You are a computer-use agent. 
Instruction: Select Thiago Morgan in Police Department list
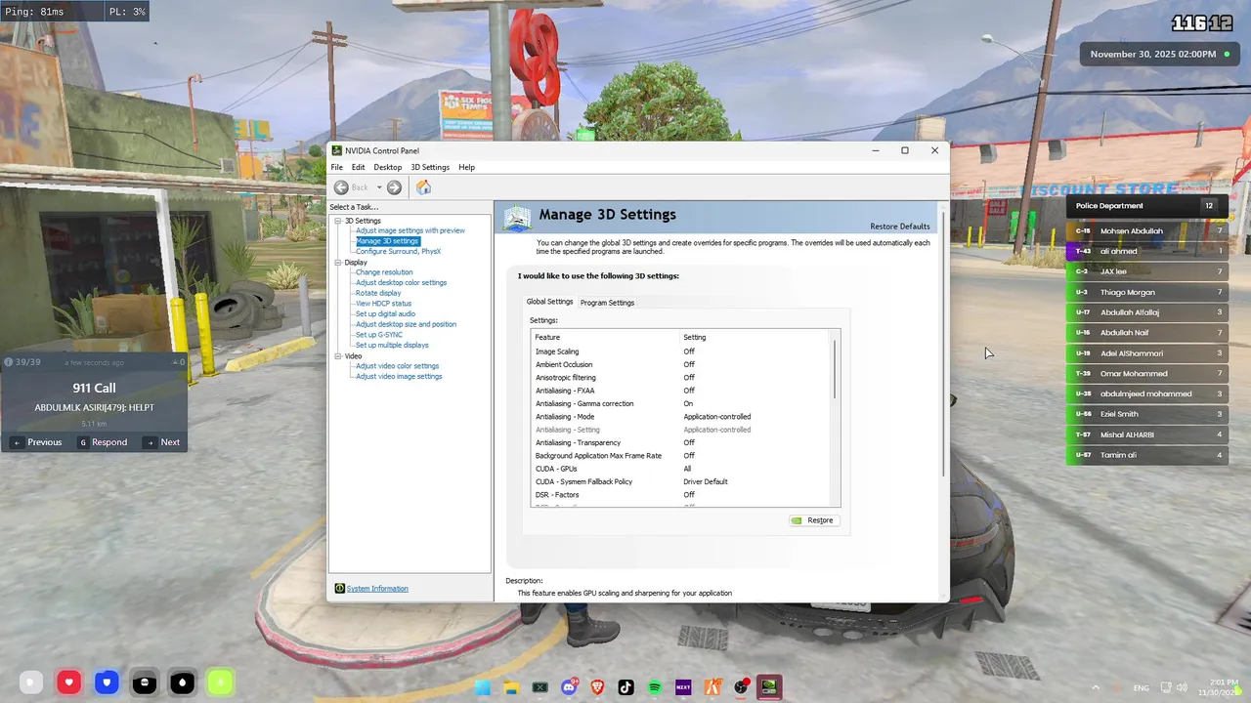tap(1147, 292)
